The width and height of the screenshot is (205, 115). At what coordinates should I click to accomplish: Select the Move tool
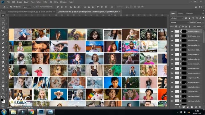[x=3, y=16]
